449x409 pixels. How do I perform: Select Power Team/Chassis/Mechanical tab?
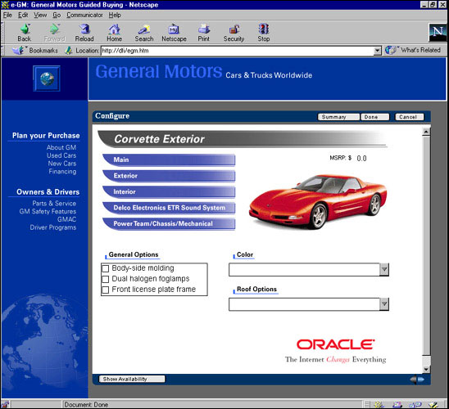[x=169, y=224]
